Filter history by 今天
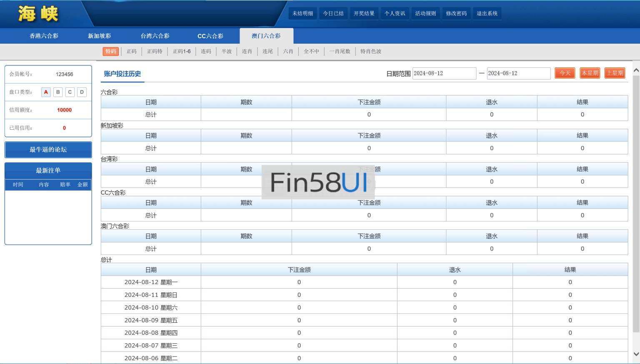640x364 pixels. [565, 73]
